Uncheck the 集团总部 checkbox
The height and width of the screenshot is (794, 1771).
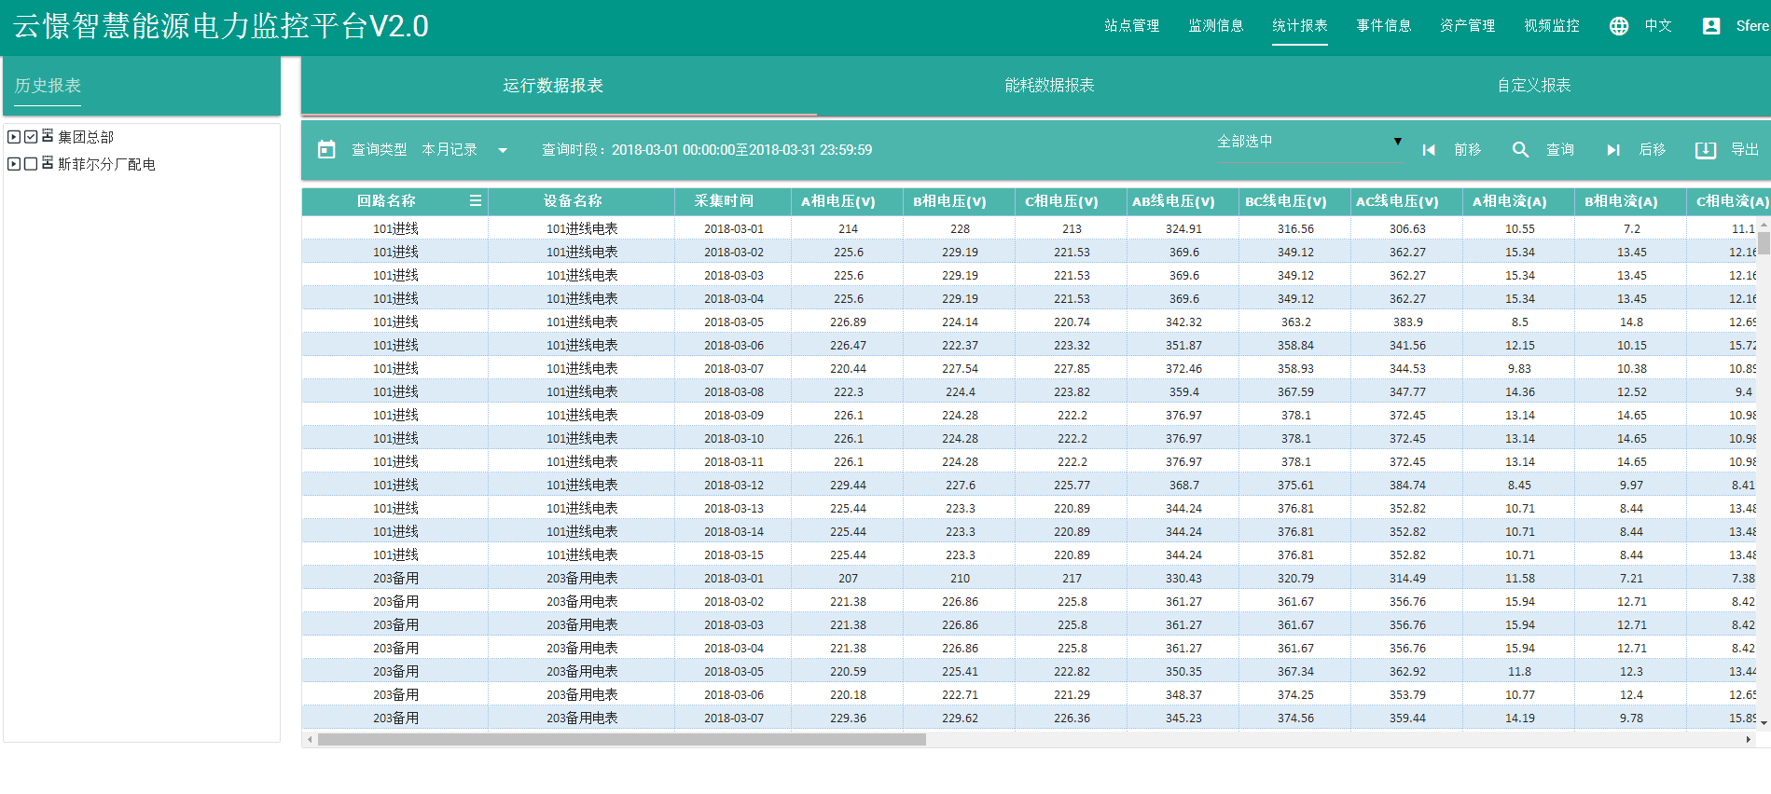click(31, 137)
